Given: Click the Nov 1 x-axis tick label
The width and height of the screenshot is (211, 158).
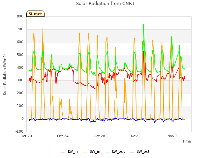Looking at the screenshot, I should pos(136,136).
